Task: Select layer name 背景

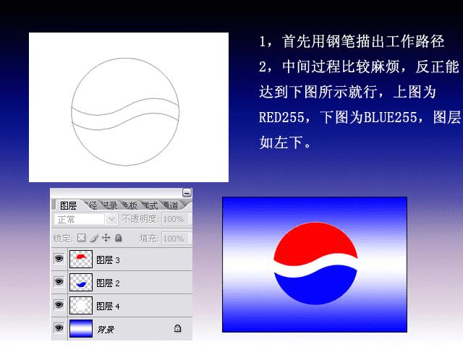Action: coord(106,330)
